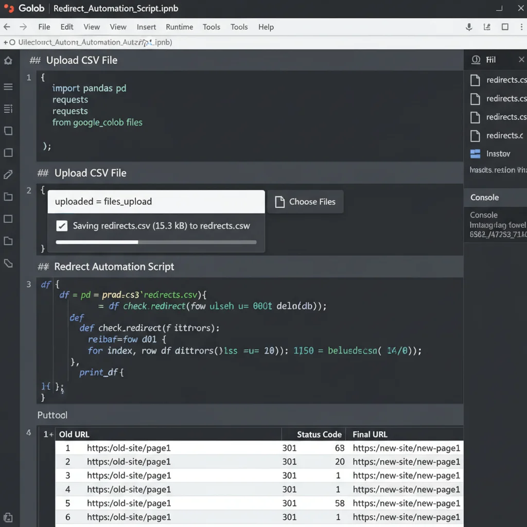Click the Fil panel header icon

(476, 60)
